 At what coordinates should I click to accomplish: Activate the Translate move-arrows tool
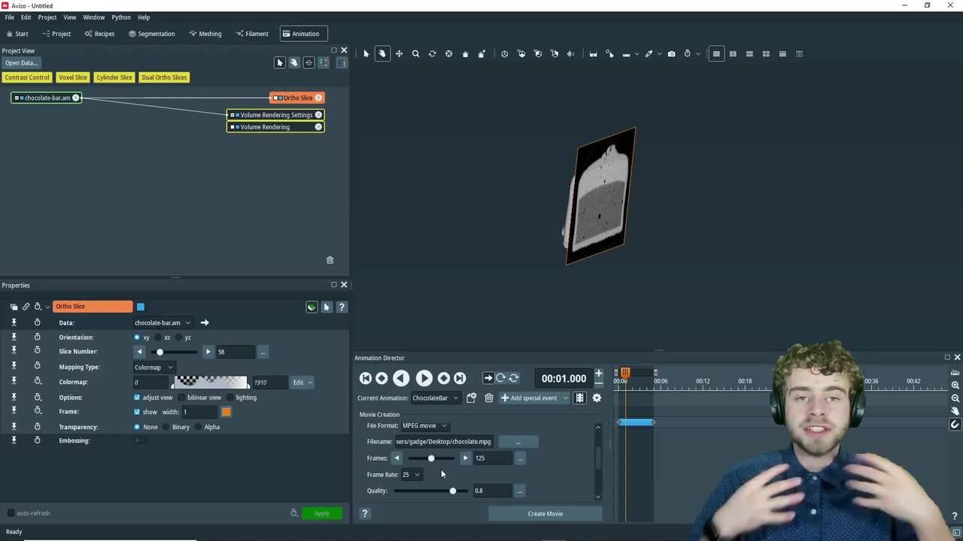click(399, 54)
